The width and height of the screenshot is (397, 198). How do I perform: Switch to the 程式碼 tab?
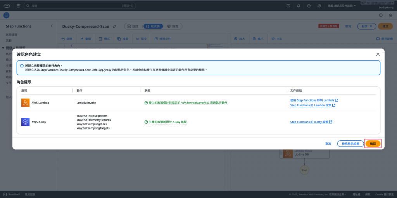[x=153, y=26]
